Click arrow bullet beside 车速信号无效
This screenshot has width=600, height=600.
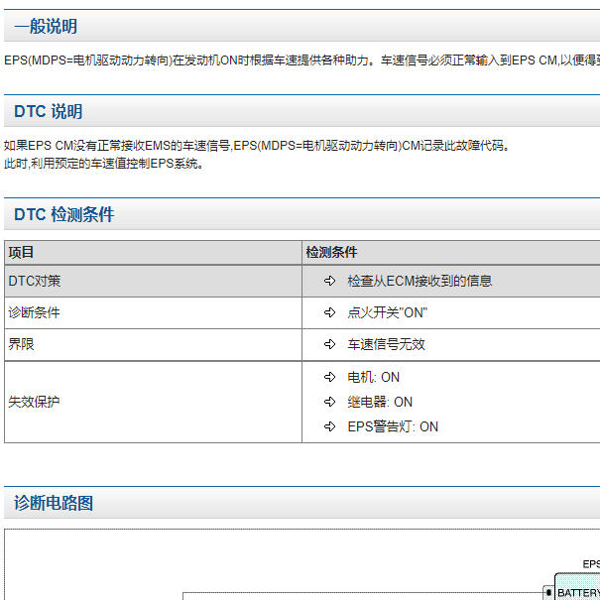(x=330, y=345)
